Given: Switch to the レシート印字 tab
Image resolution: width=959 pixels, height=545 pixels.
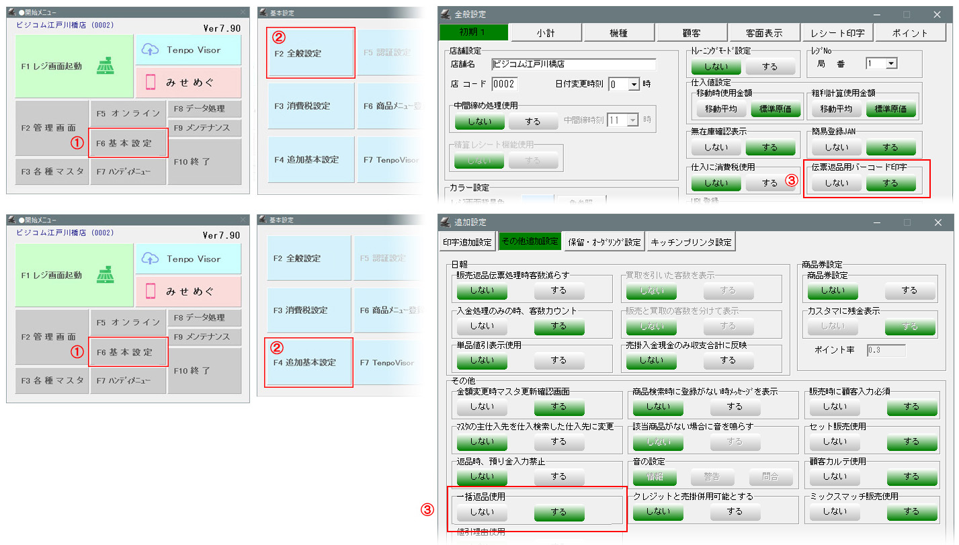Looking at the screenshot, I should (x=837, y=32).
